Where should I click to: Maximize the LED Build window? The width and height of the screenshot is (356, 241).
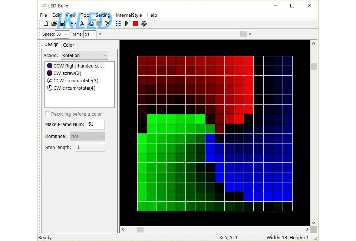click(292, 6)
